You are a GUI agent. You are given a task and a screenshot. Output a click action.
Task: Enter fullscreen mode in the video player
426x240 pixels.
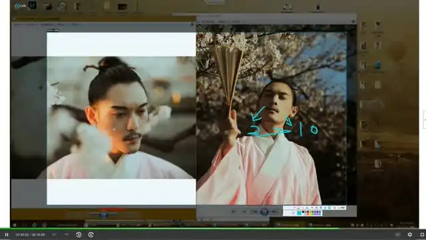(422, 235)
